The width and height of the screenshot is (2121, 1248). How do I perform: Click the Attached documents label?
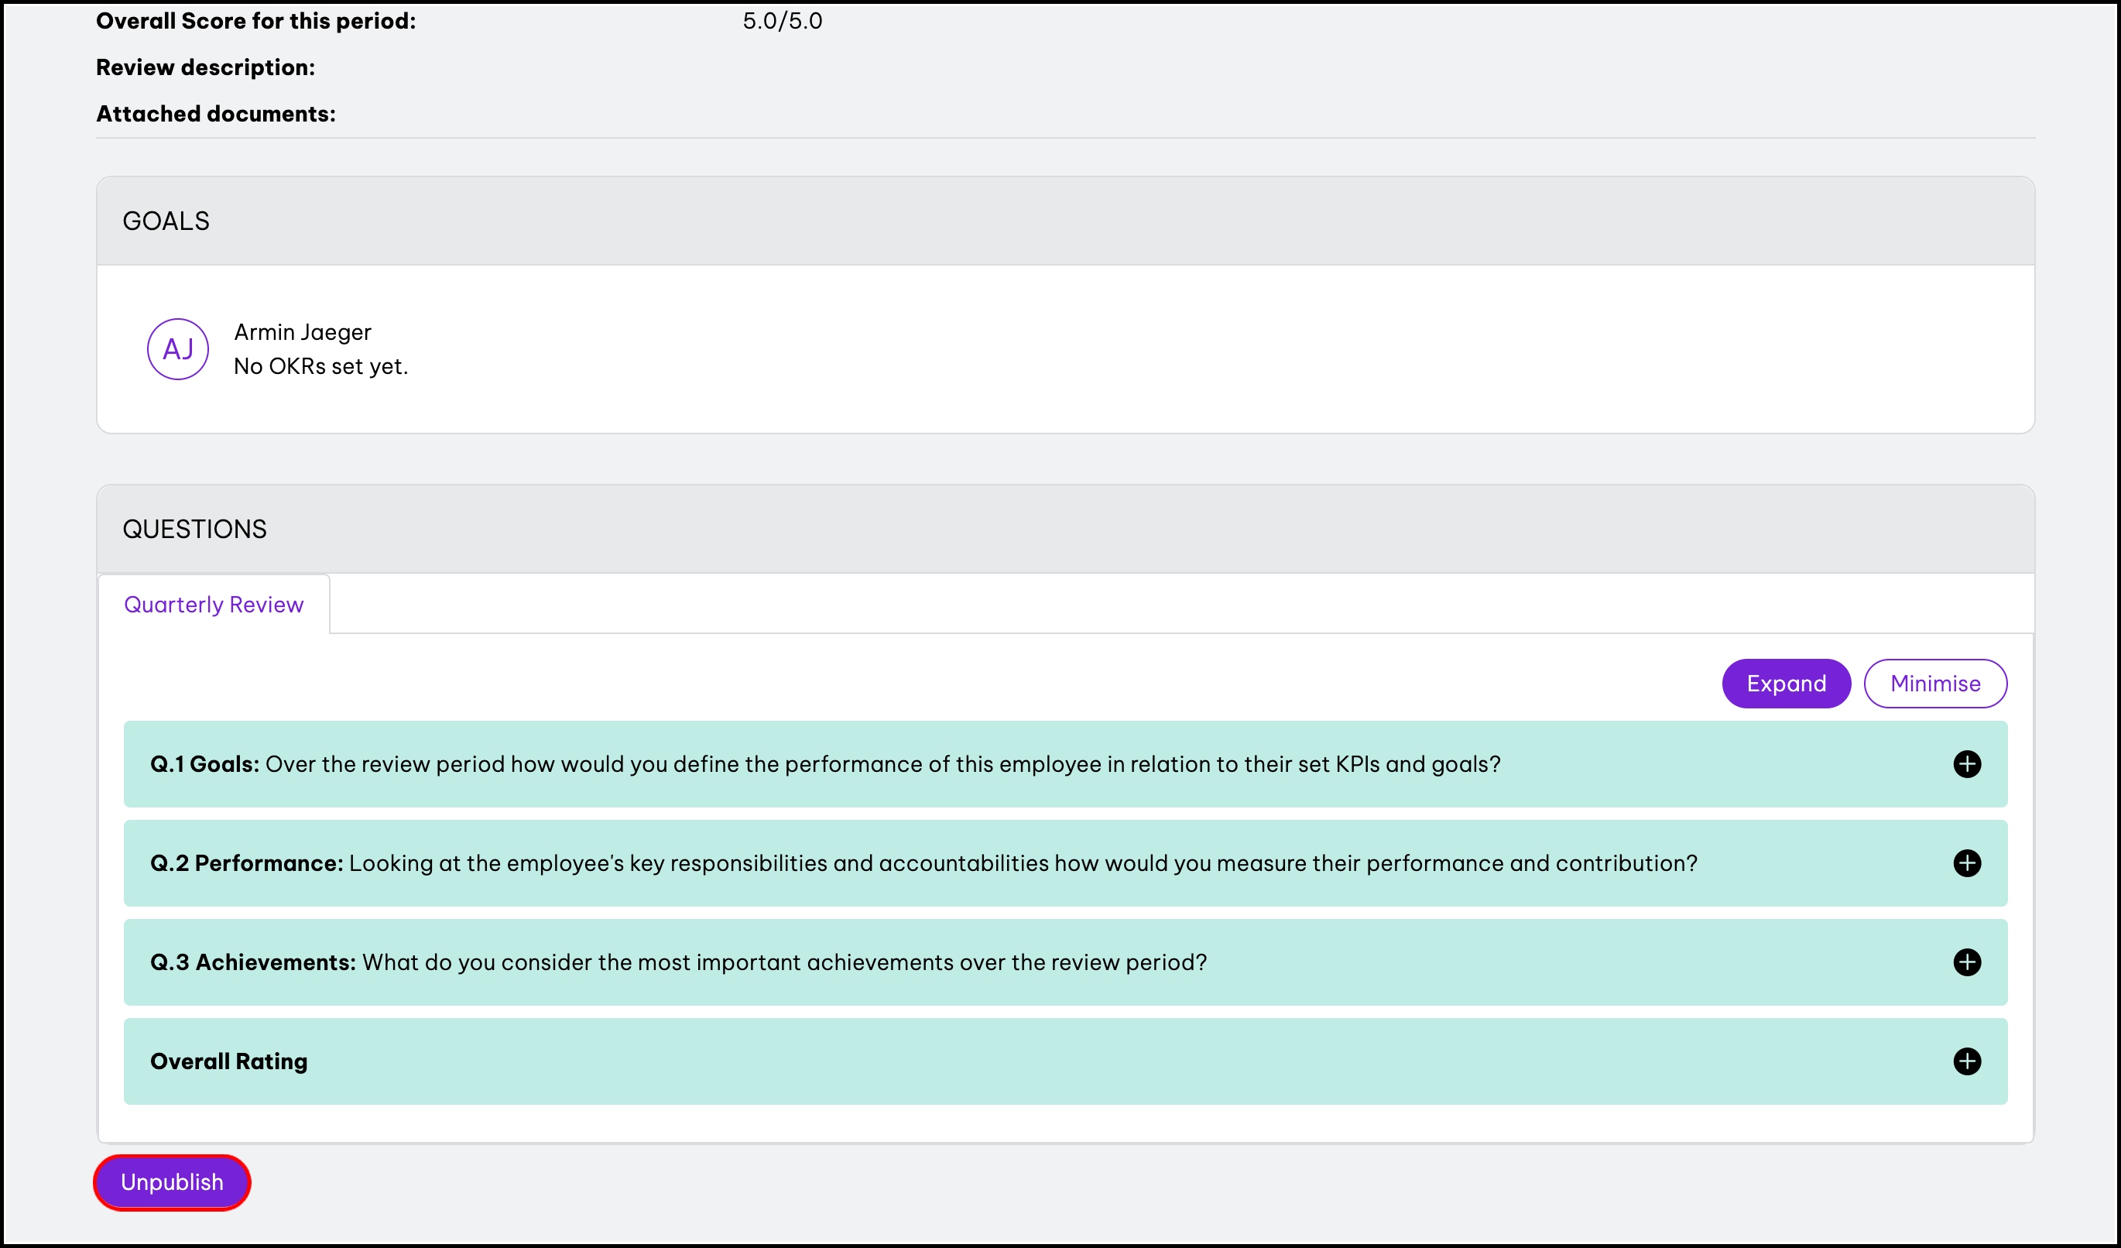215,114
